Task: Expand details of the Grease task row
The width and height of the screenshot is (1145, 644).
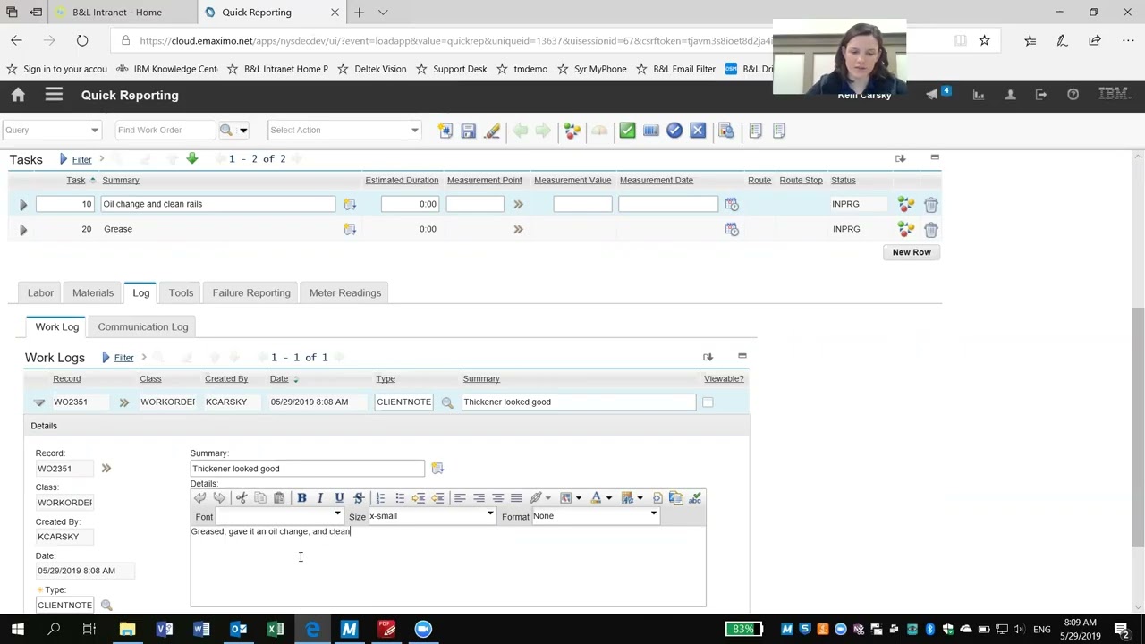Action: pyautogui.click(x=23, y=230)
